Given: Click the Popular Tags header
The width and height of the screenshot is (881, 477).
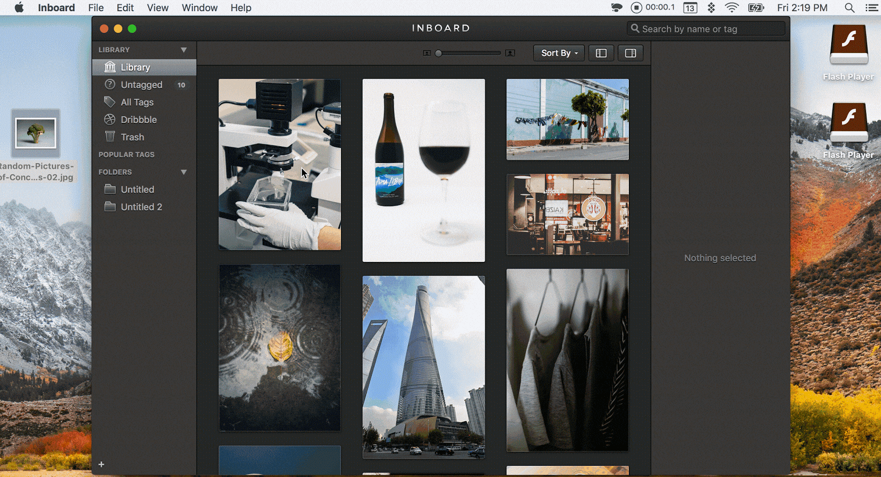Looking at the screenshot, I should (x=126, y=155).
